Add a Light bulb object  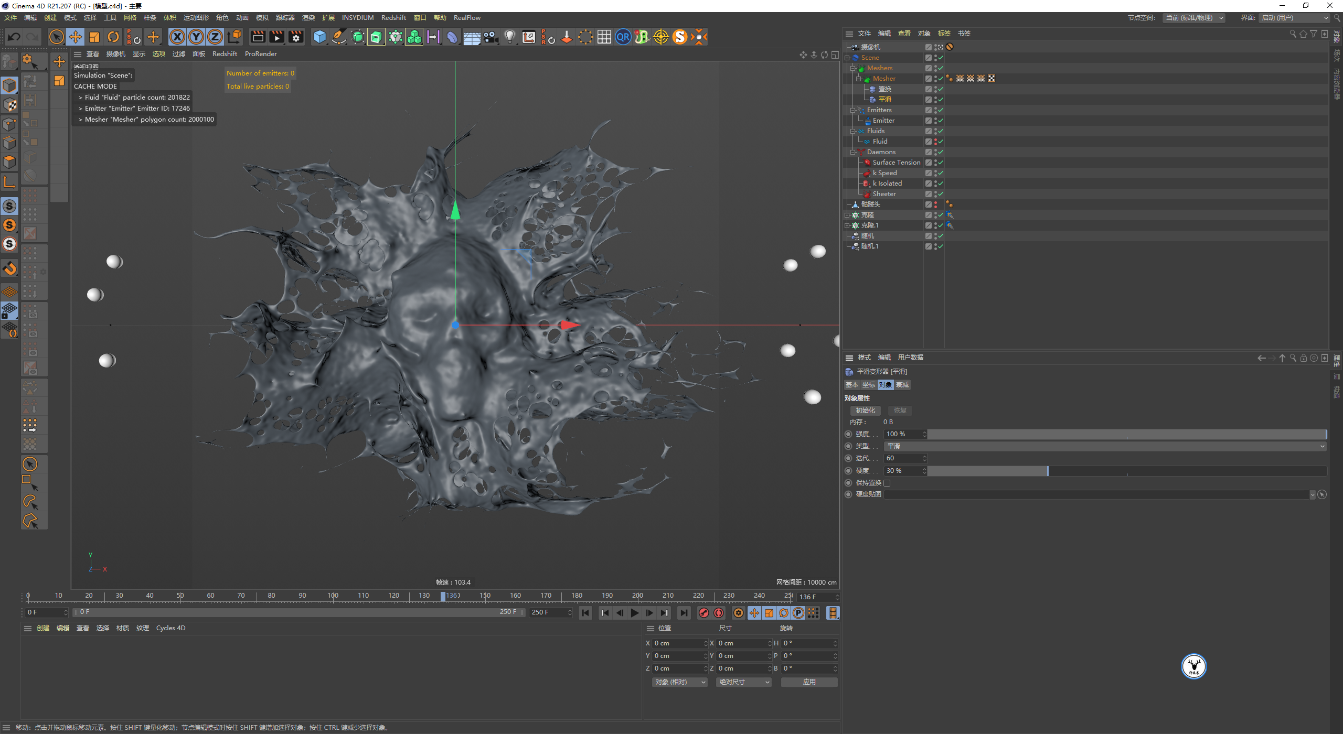click(x=509, y=37)
